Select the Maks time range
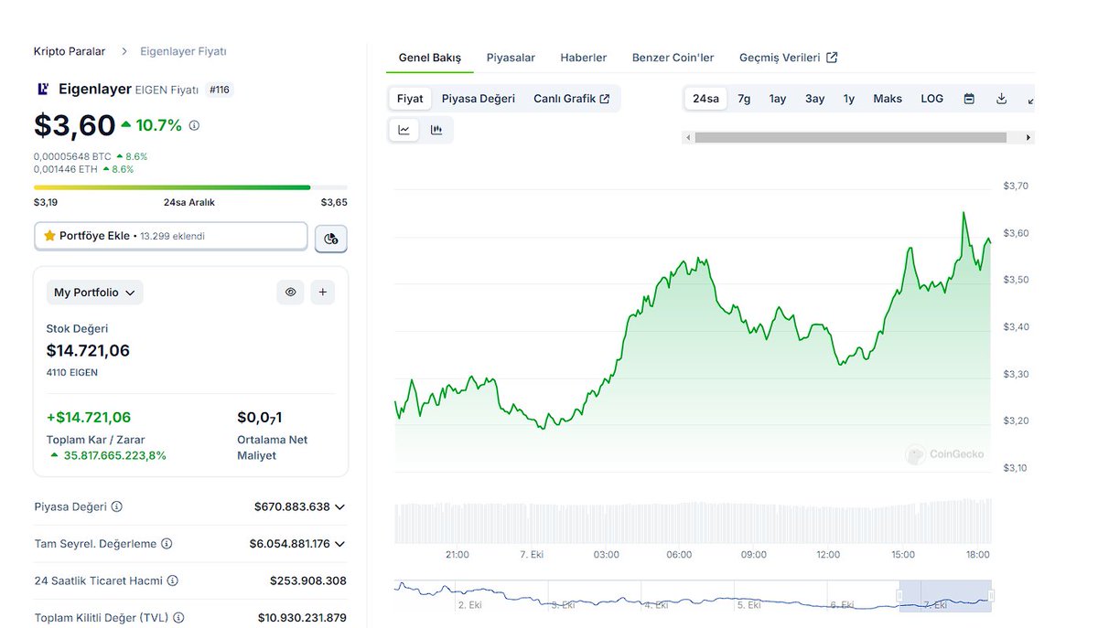This screenshot has height=628, width=1098. click(888, 99)
